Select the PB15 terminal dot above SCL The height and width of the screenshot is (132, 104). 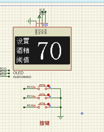pyautogui.click(x=42, y=12)
